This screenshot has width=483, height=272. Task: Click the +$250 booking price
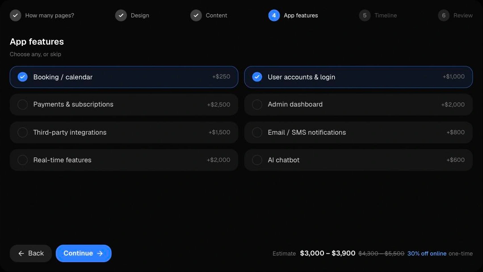(x=221, y=77)
